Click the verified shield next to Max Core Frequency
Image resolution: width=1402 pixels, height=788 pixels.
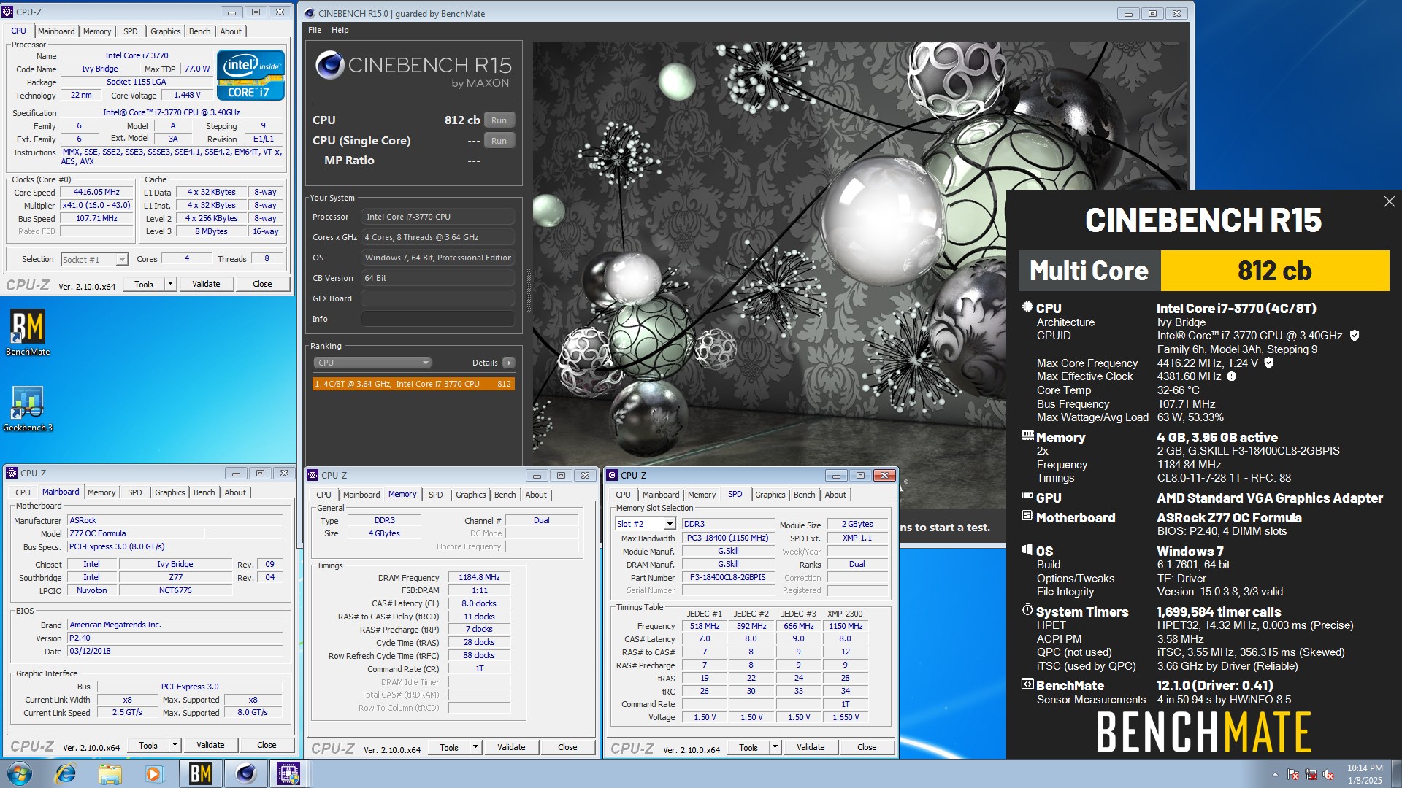[1269, 363]
